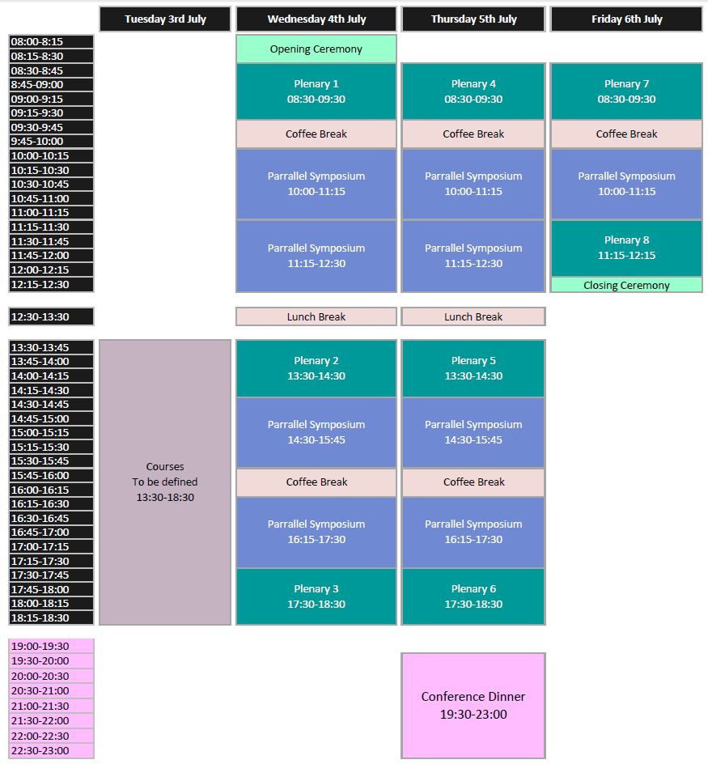Select Friday's Parrallel Symposium 10:00-11:15
The image size is (708, 764).
(626, 184)
